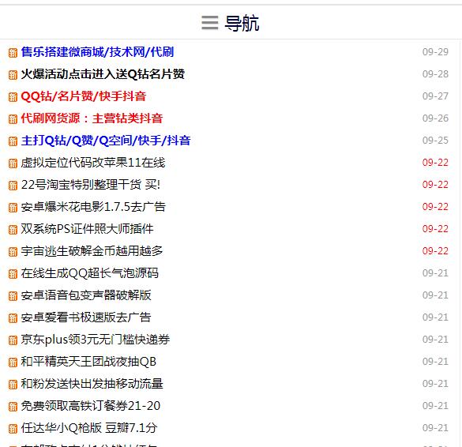
Task: Click the new-post icon beside 主打Q钻/Q赞
Action: pos(13,141)
